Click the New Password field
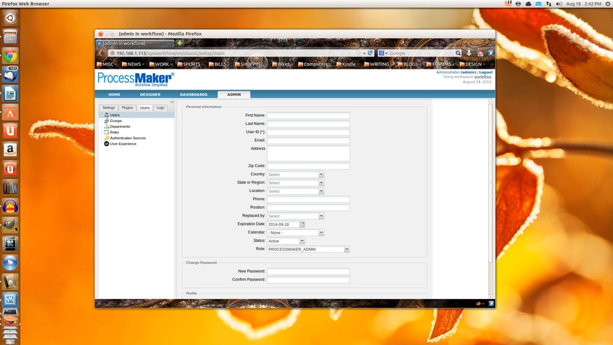 click(308, 271)
